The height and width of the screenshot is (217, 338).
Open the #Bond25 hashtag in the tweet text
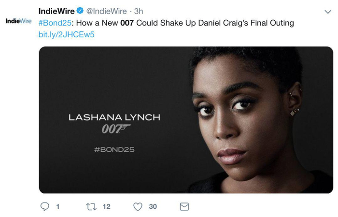pyautogui.click(x=54, y=23)
